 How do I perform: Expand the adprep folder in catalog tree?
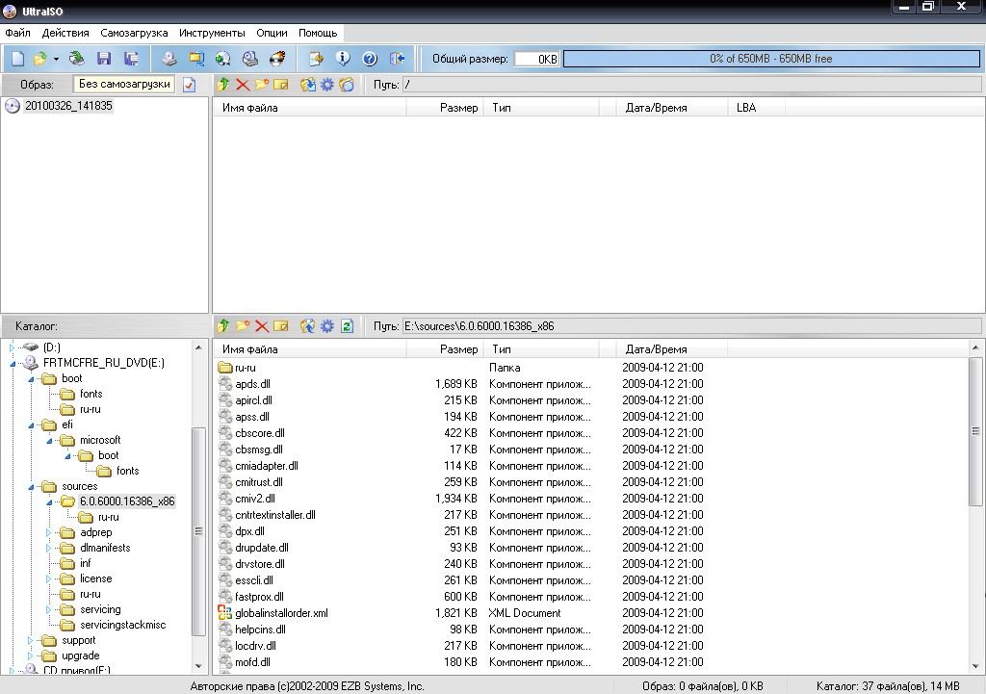pyautogui.click(x=50, y=532)
